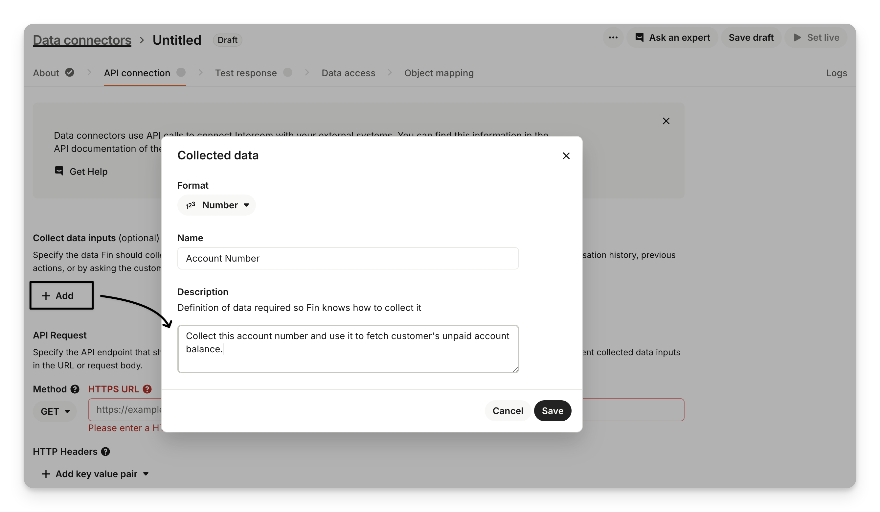Viewport: 880px width, 512px height.
Task: Switch to the Test response tab
Action: [x=245, y=73]
